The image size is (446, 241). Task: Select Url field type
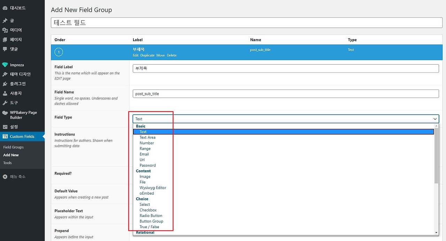pyautogui.click(x=284, y=160)
